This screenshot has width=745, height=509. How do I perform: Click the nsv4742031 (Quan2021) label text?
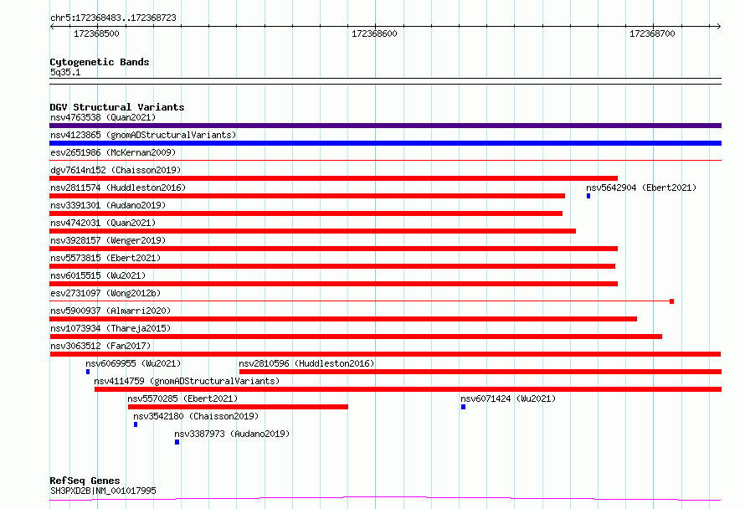click(x=103, y=223)
